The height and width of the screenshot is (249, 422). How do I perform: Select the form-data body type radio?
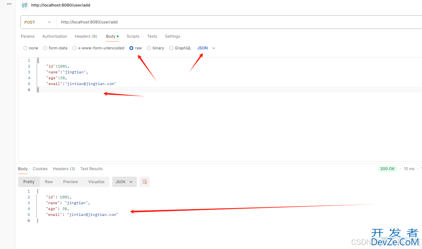pos(45,48)
